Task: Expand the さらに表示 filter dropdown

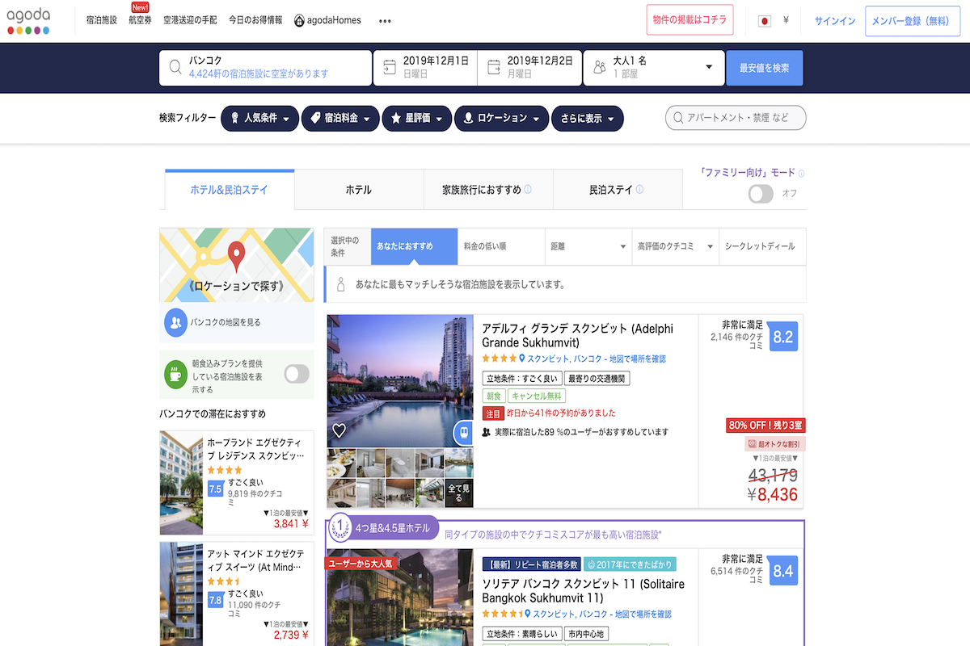Action: (x=588, y=118)
